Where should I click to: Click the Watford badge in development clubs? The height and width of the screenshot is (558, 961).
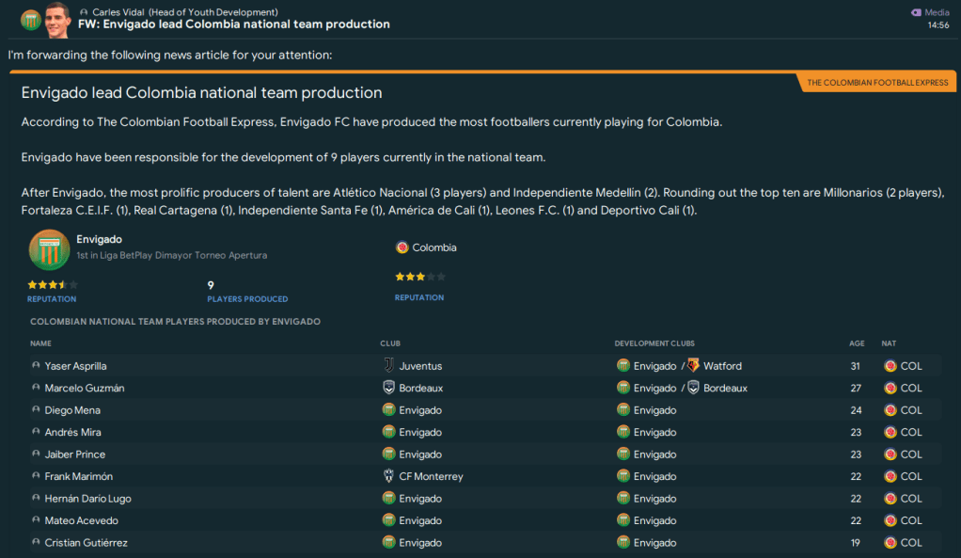(693, 366)
